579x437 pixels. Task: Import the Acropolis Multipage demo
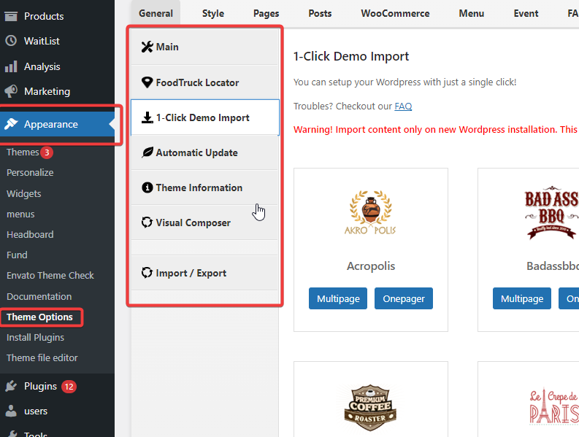(337, 298)
